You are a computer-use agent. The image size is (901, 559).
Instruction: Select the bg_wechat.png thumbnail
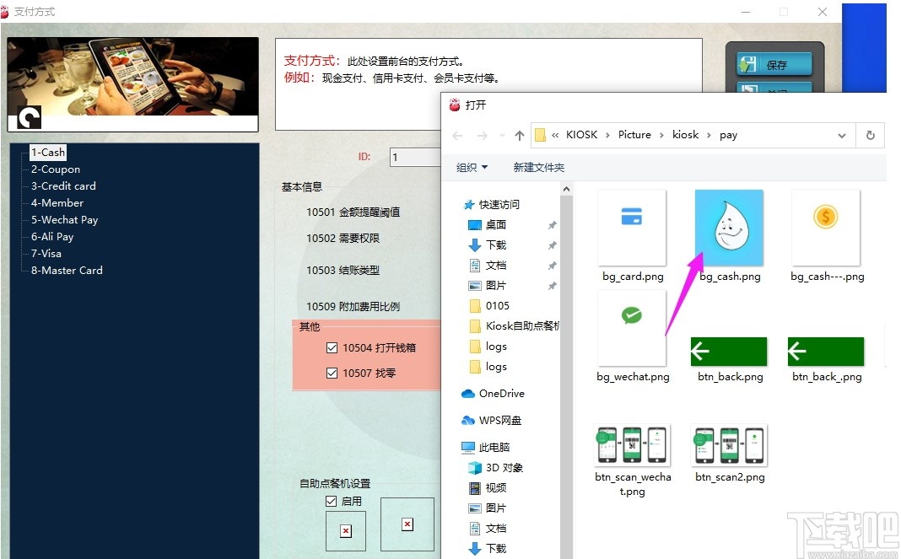[x=632, y=328]
